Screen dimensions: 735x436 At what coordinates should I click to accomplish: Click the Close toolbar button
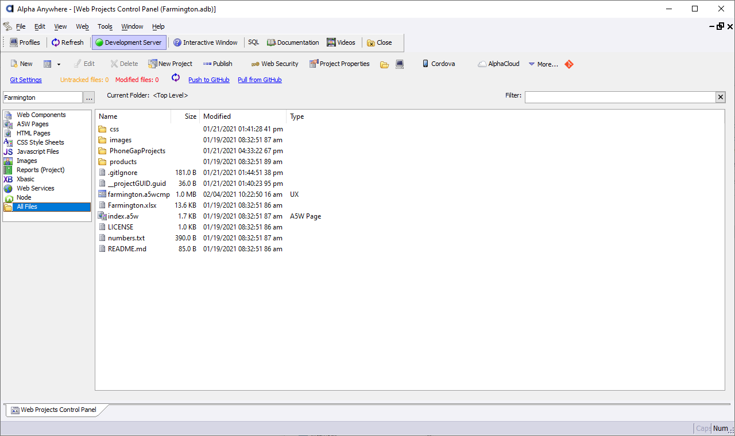click(380, 42)
